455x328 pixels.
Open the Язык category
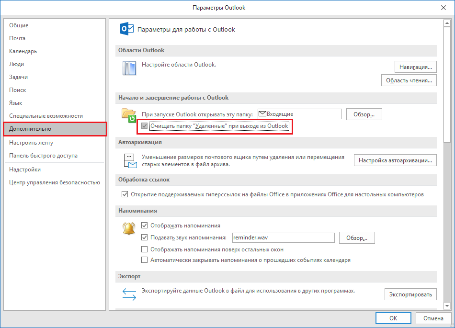[x=55, y=103]
